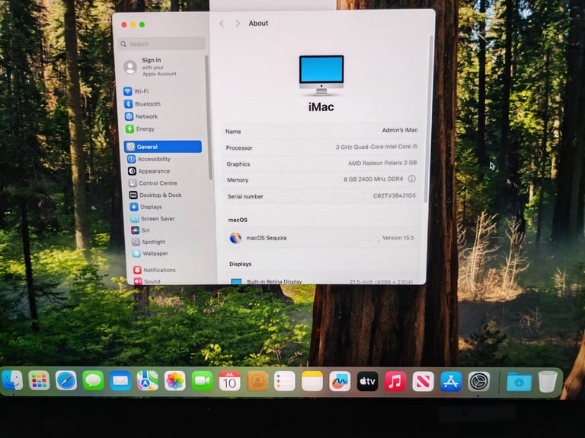Open the Trash in the Dock

pos(548,382)
